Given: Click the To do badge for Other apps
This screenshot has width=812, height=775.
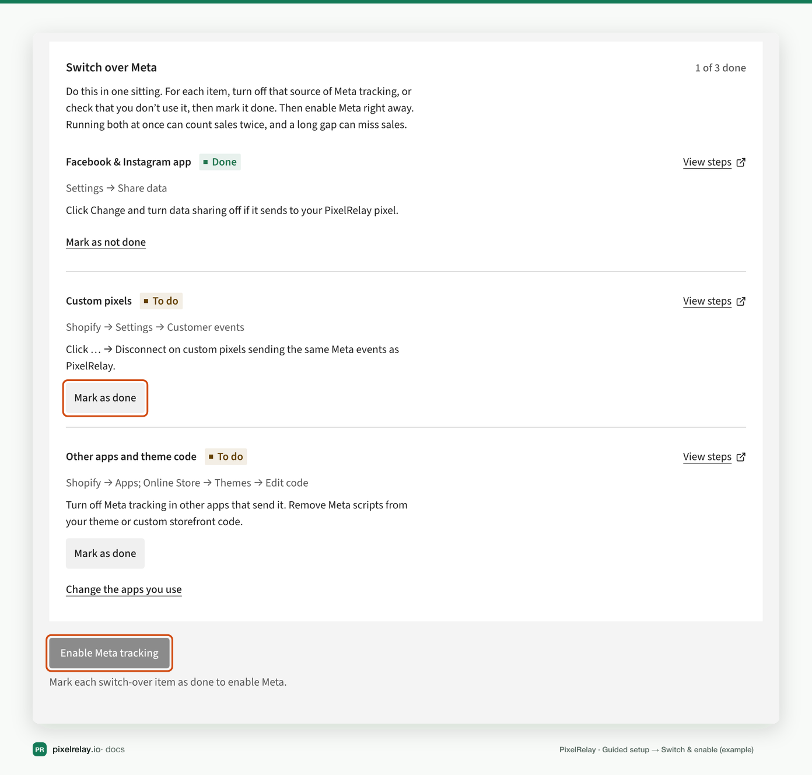Looking at the screenshot, I should (x=226, y=457).
